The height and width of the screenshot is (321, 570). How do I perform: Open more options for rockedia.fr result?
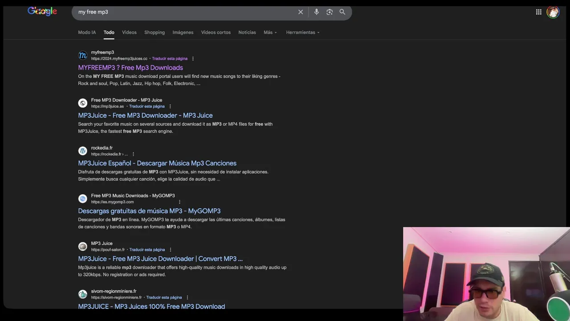pos(133,154)
